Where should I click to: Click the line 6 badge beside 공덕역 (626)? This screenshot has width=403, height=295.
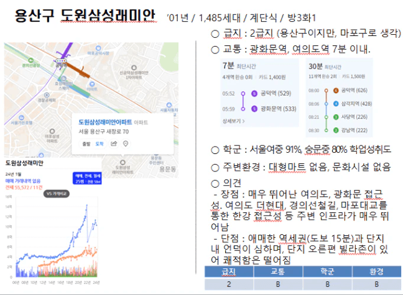coord(336,91)
